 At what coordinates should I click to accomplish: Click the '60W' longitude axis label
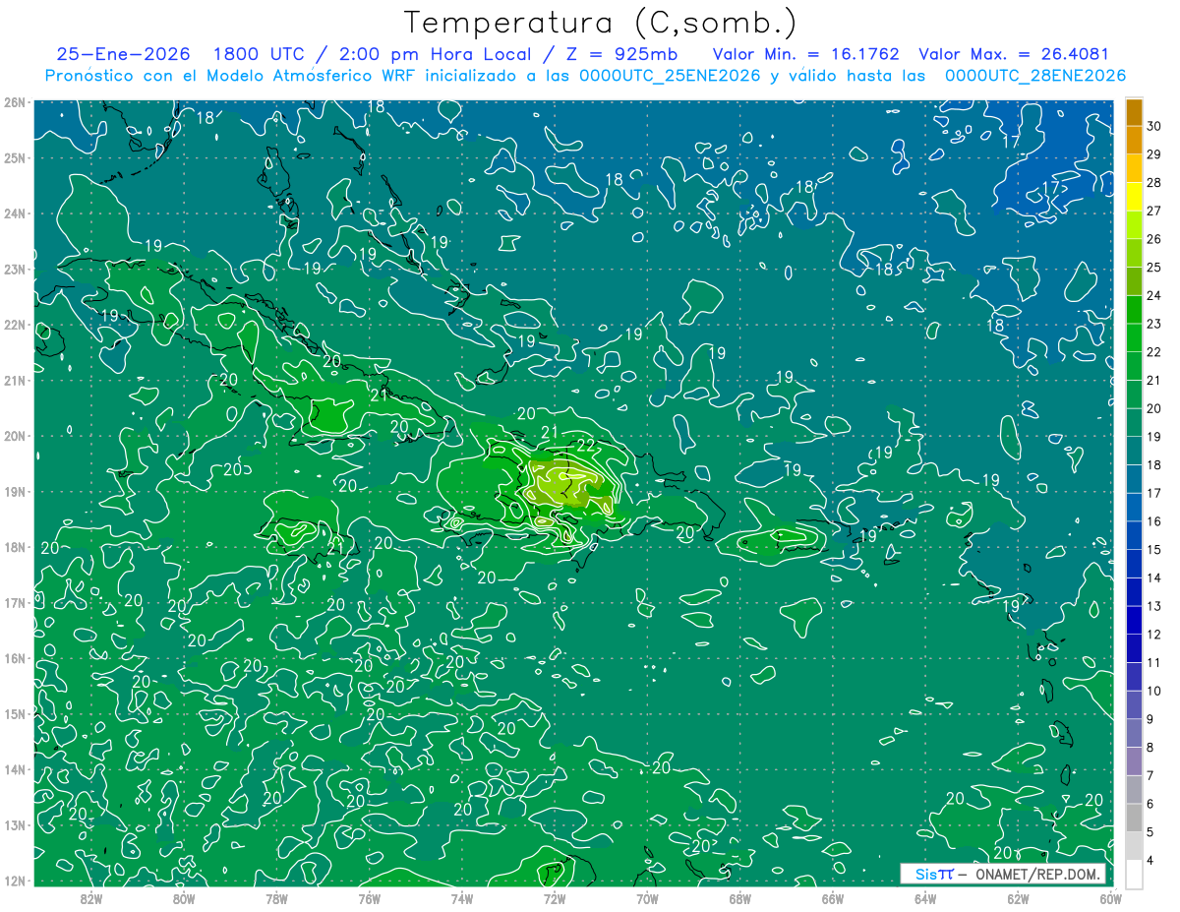[1110, 897]
